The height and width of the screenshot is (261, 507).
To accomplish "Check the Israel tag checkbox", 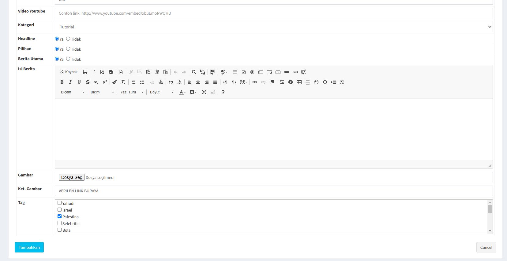I will [60, 210].
